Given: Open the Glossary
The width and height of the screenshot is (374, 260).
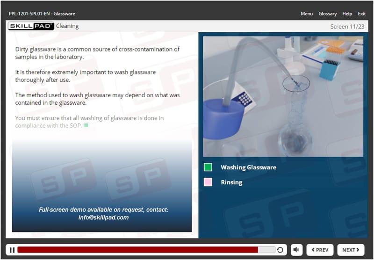Looking at the screenshot, I should click(x=327, y=14).
